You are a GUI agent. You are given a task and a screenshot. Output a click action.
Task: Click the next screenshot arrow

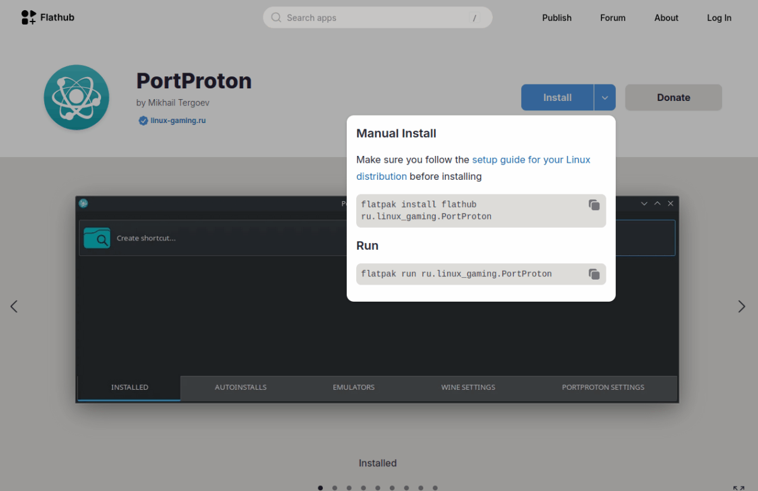742,306
